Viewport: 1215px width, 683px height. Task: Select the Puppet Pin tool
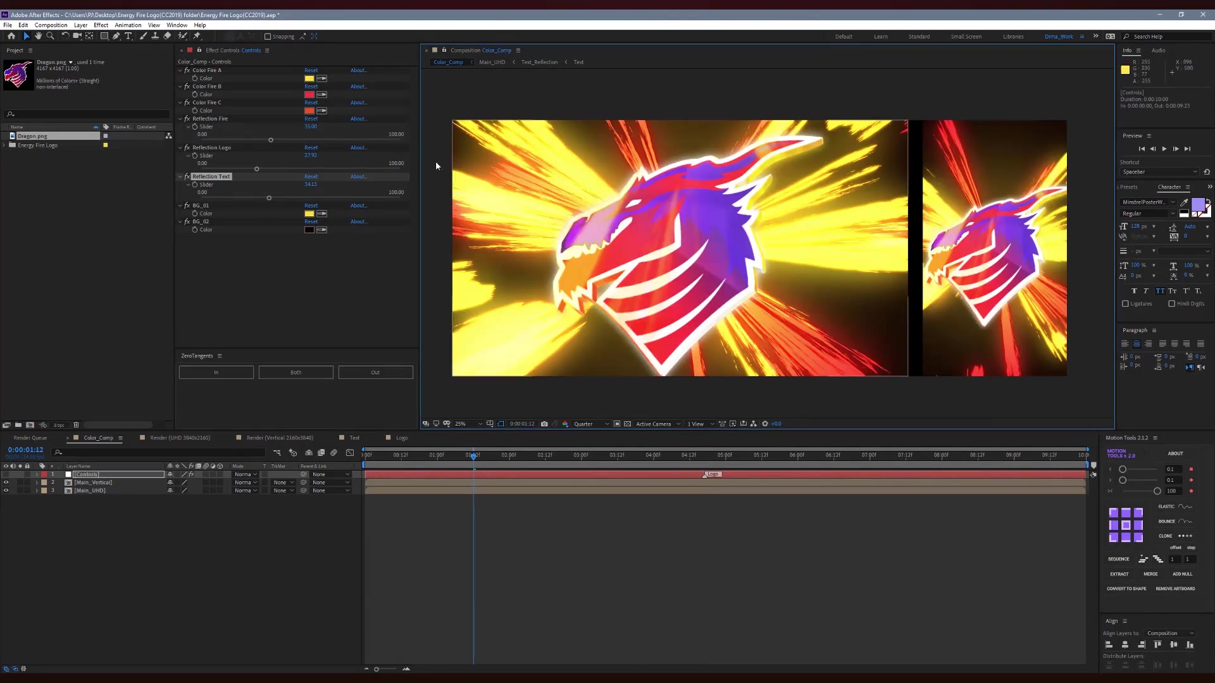point(197,36)
